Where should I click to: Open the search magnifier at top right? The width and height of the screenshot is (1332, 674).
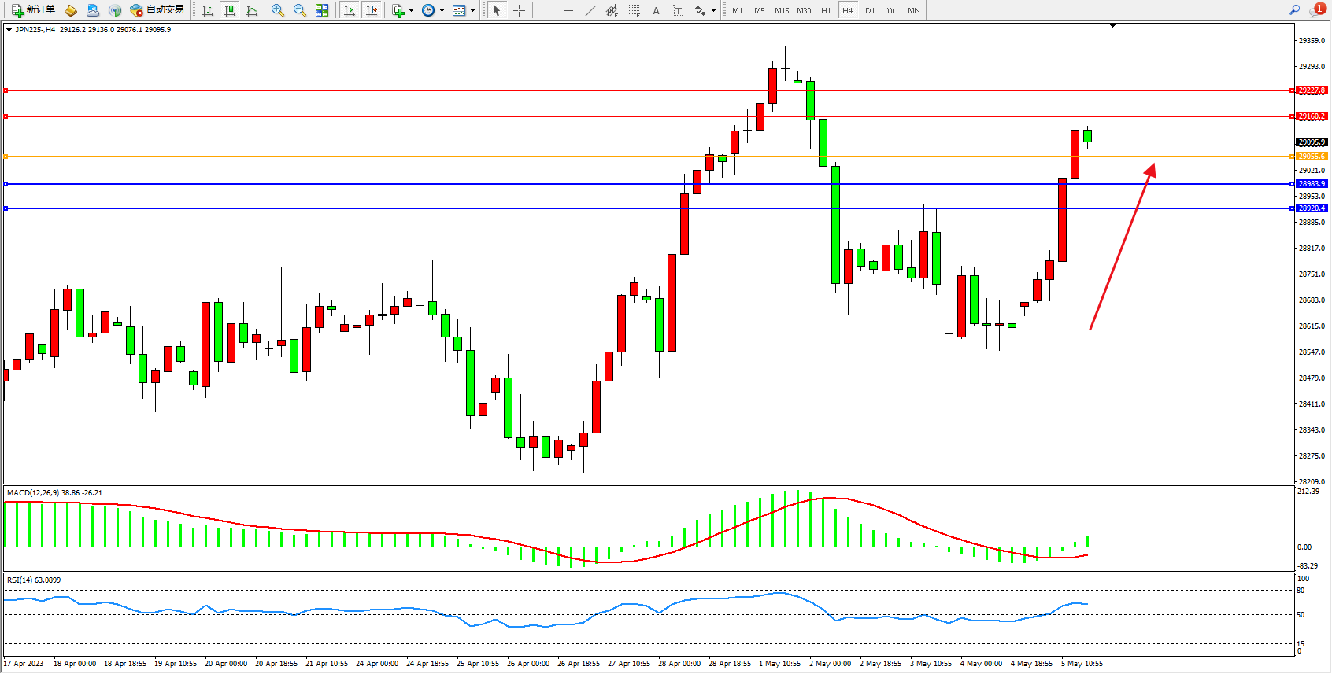(1294, 10)
